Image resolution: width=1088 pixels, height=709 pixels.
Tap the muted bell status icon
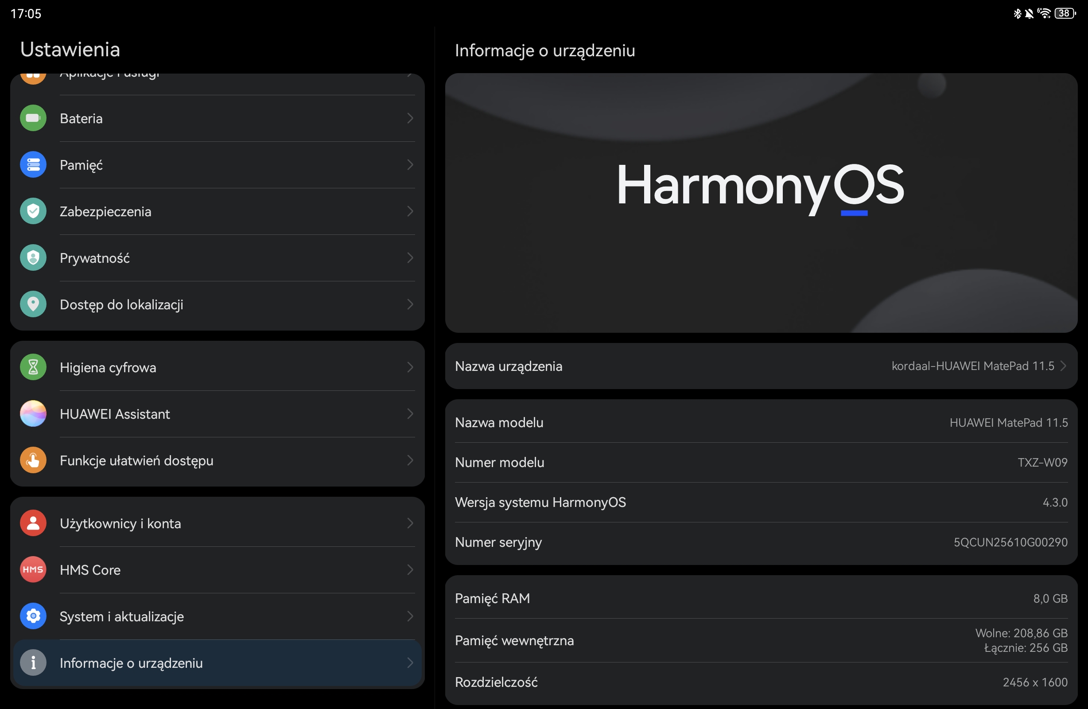[x=1029, y=13]
